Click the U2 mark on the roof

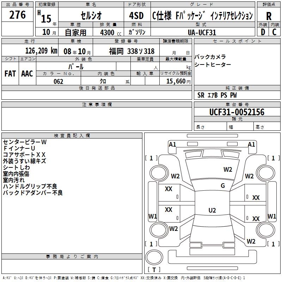click(x=212, y=210)
